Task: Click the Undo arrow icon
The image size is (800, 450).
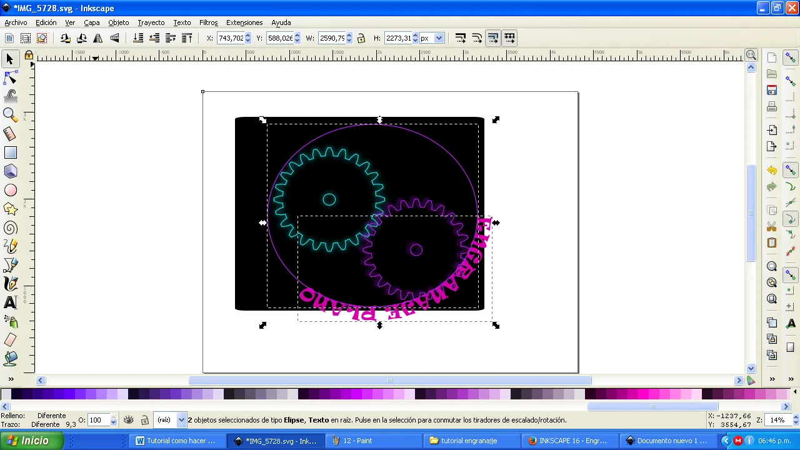Action: [772, 171]
